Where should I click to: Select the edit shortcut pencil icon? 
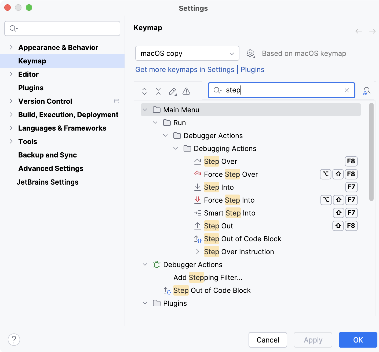173,91
